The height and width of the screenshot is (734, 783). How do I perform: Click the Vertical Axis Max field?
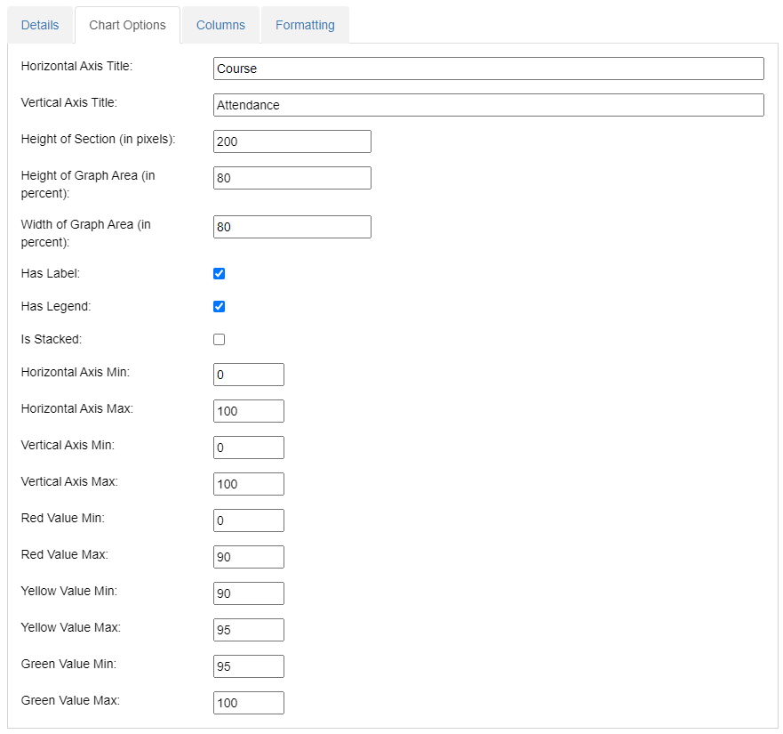pyautogui.click(x=249, y=484)
